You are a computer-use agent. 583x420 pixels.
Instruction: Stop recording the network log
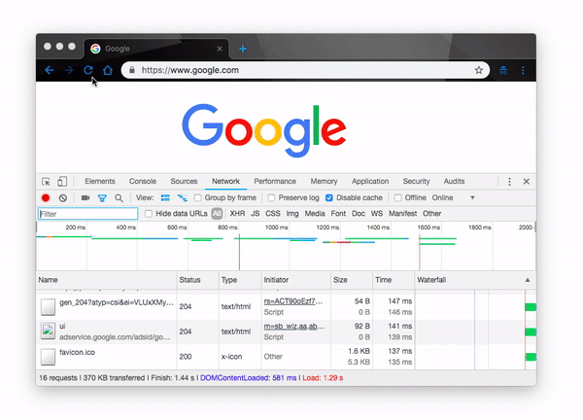tap(46, 198)
